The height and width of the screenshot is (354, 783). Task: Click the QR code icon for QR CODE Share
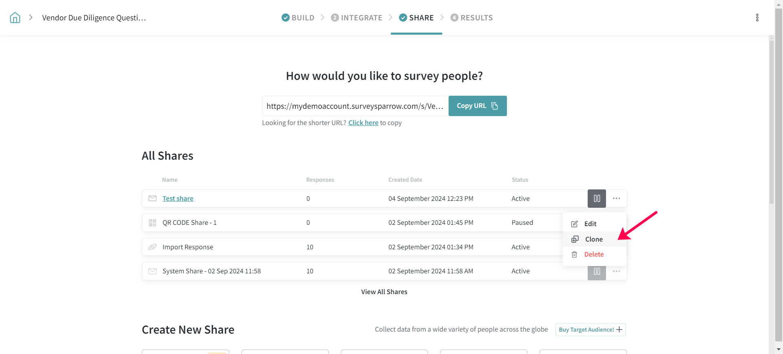pos(153,223)
